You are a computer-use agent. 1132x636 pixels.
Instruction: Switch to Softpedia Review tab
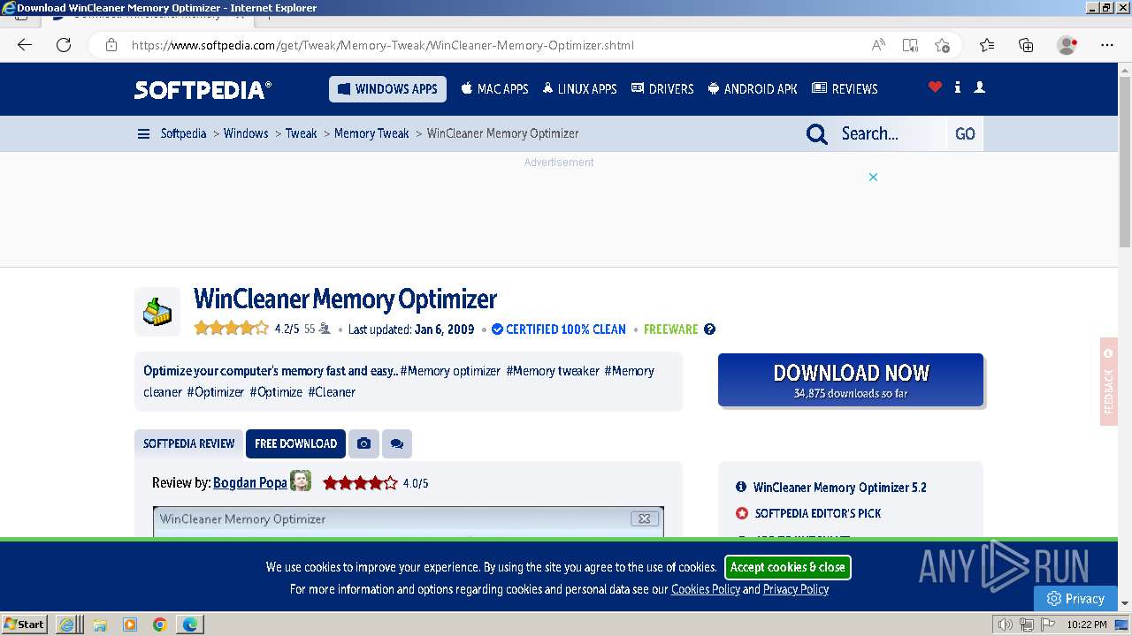(189, 443)
